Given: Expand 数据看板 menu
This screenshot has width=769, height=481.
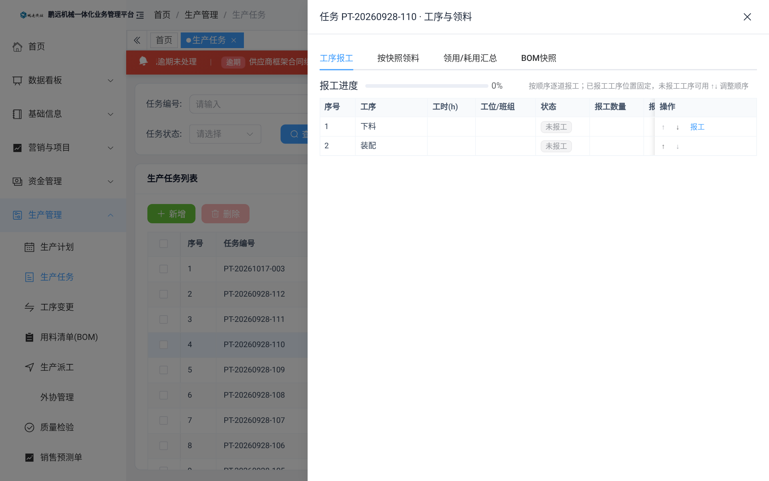Looking at the screenshot, I should point(63,80).
